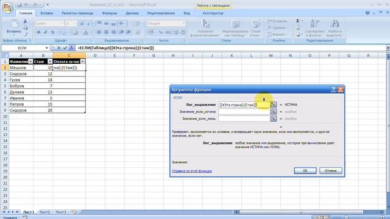Increase font size with the large A
This screenshot has width=390, height=219.
click(82, 24)
